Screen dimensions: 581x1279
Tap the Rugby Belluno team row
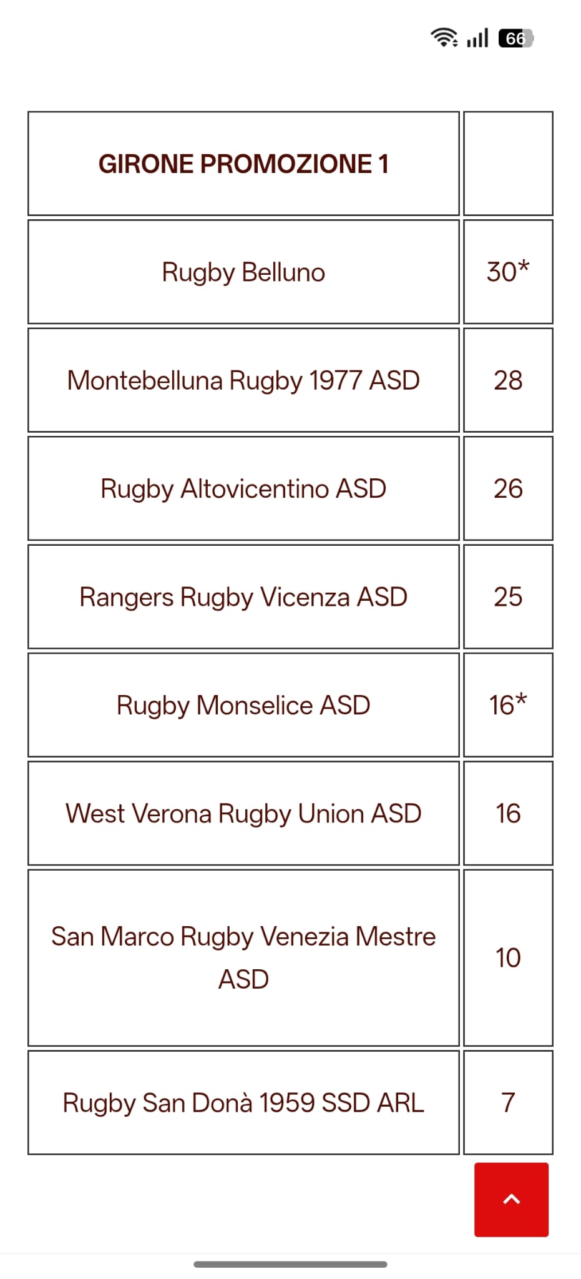(243, 272)
